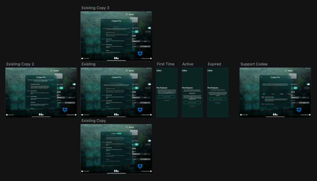
Task: Toggle the theme switch in Support Codea artboard
Action: tap(308, 84)
